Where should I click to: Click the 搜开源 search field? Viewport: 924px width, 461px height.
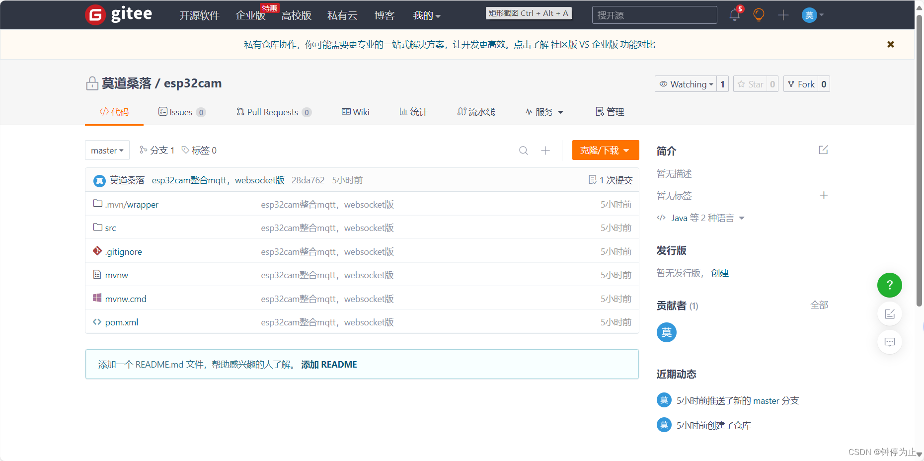(655, 15)
